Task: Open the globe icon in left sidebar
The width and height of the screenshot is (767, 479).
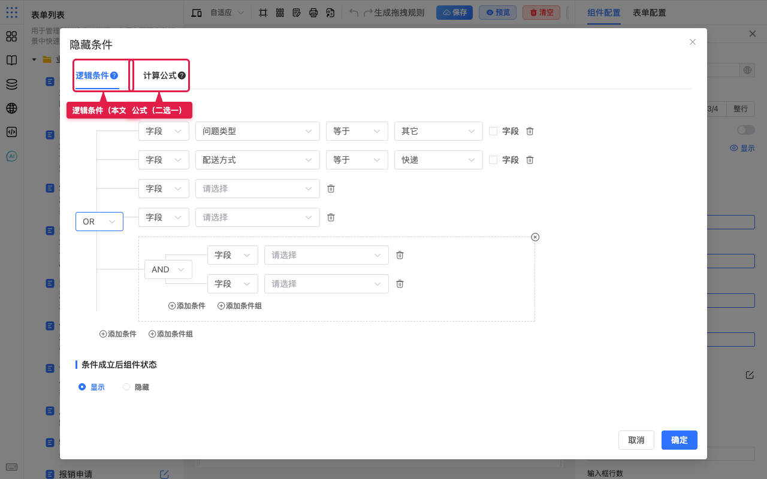Action: (x=11, y=108)
